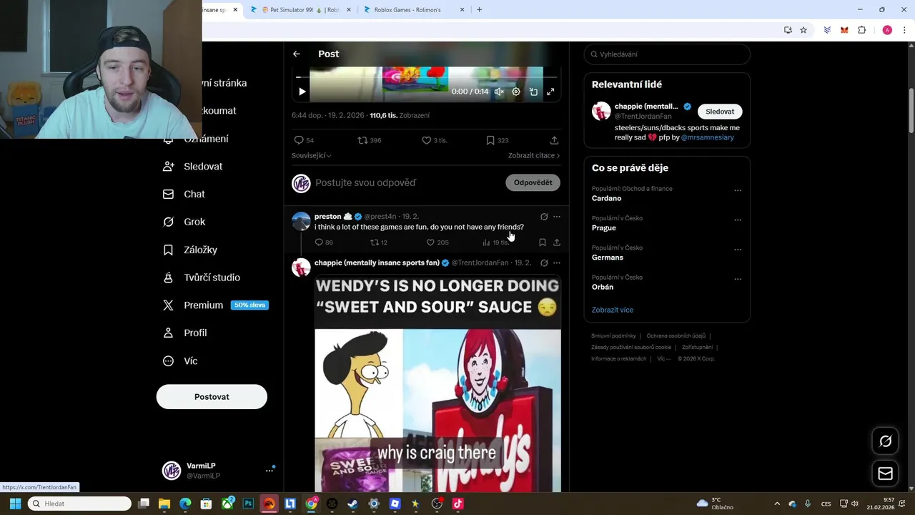Ask Grok about preston's reply
The width and height of the screenshot is (915, 515).
544,217
